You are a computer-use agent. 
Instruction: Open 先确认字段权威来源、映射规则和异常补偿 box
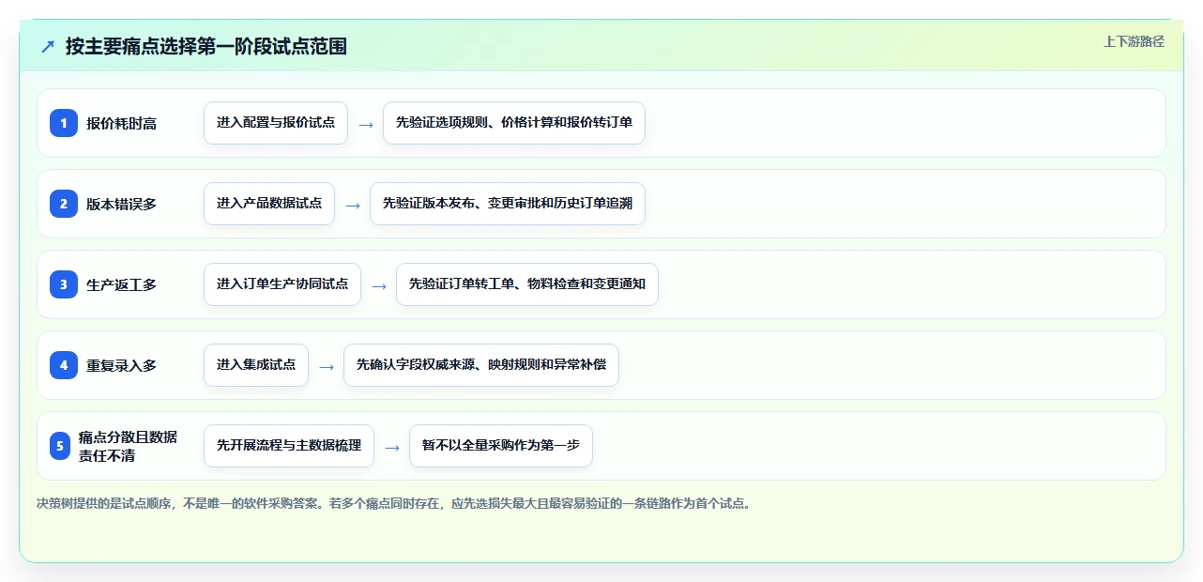click(x=481, y=365)
